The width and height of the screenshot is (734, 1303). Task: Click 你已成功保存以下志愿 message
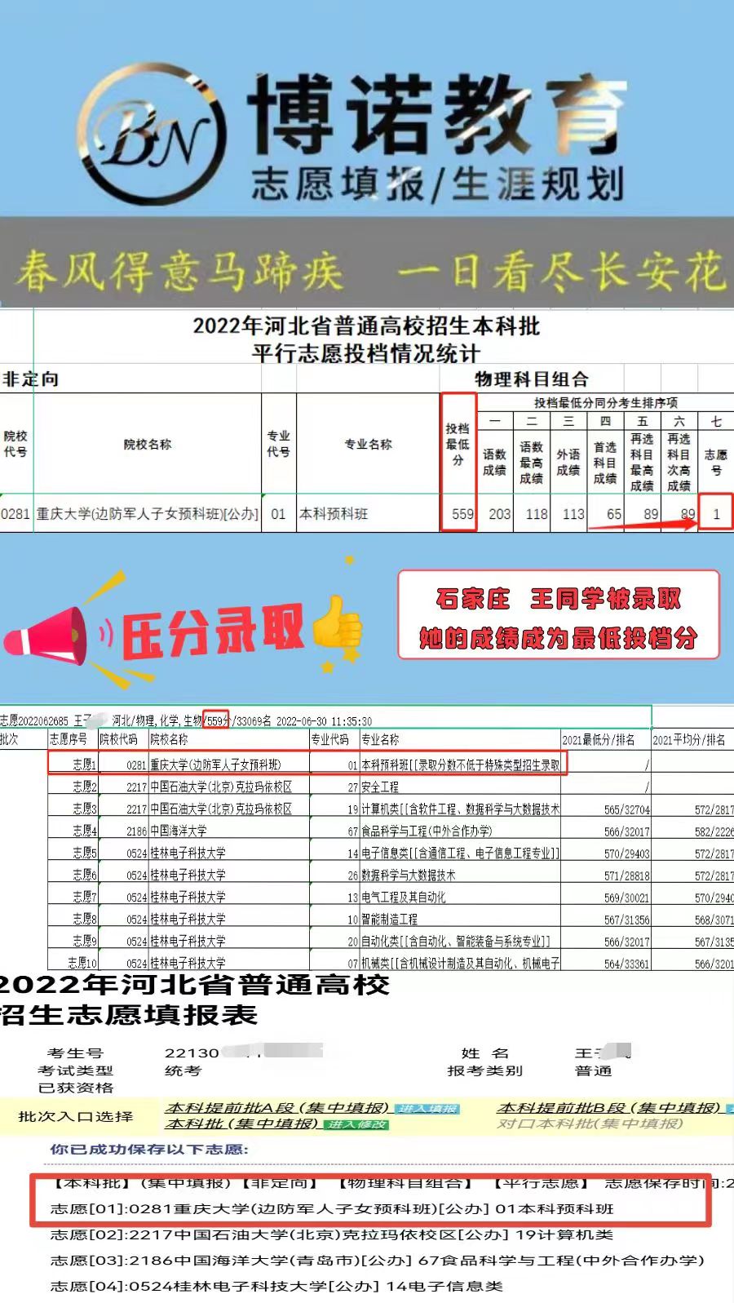pos(149,1150)
